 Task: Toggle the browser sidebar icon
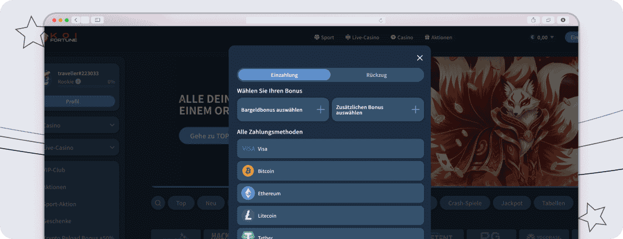(x=97, y=20)
